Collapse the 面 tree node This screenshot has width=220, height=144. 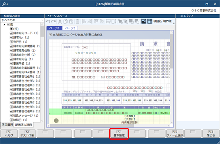pos(4,24)
